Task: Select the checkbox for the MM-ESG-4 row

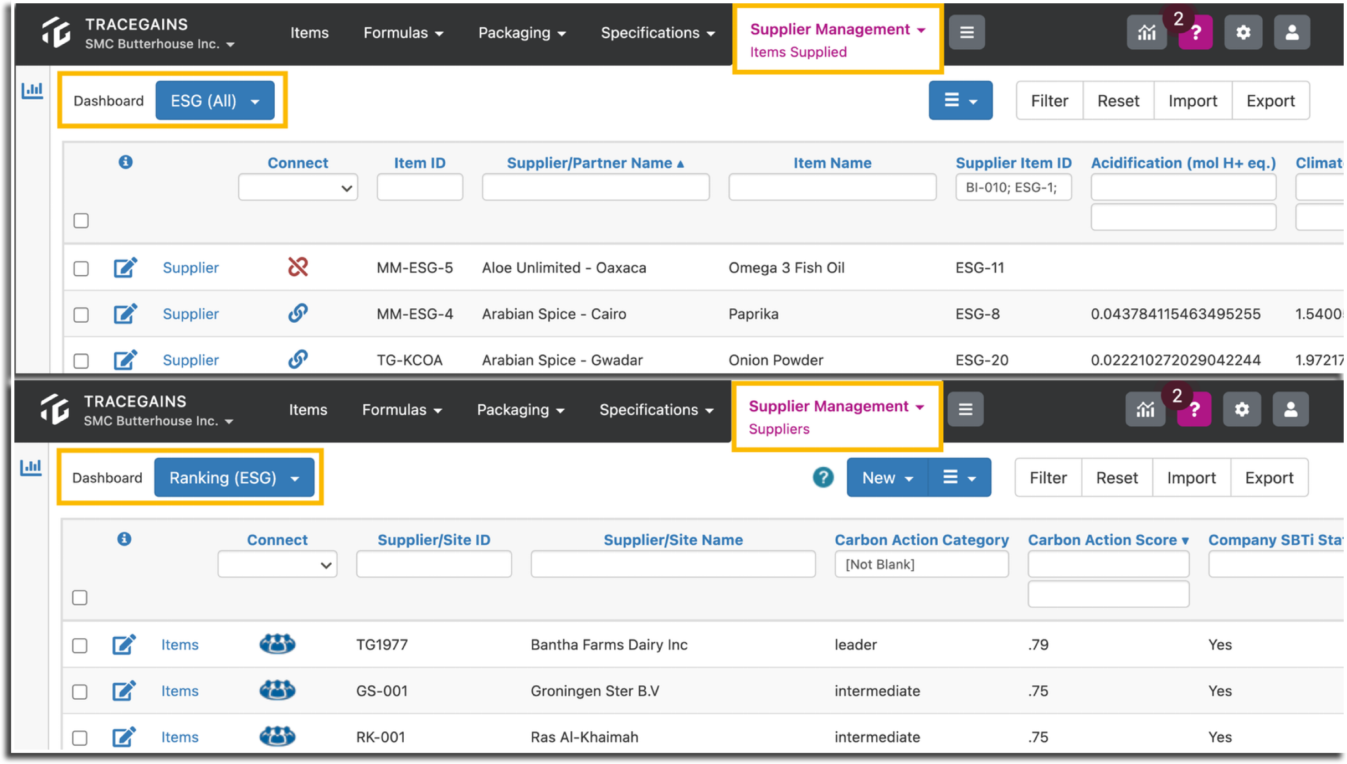Action: (81, 315)
